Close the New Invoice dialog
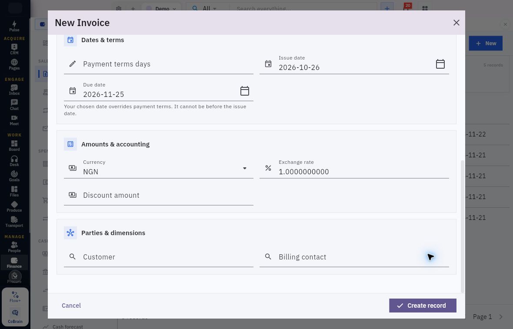The image size is (513, 329). (456, 23)
